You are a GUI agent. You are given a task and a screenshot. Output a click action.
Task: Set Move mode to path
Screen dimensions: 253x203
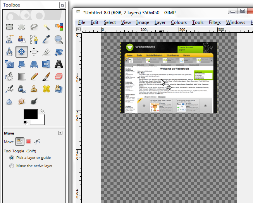[37, 142]
